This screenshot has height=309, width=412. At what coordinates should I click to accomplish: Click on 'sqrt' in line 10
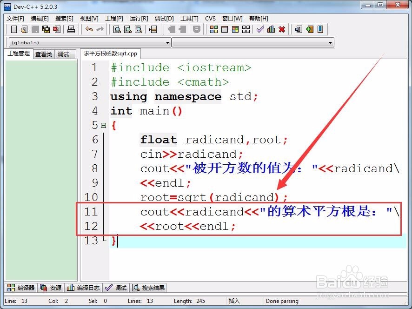[193, 197]
